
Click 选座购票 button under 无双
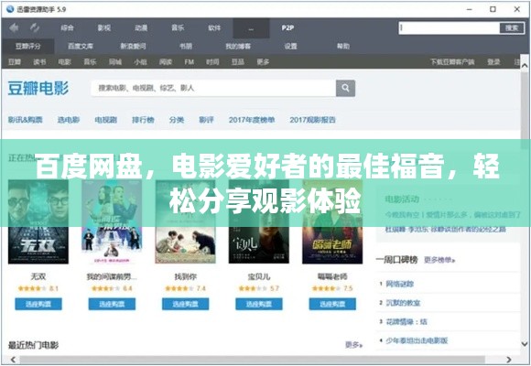click(x=38, y=304)
